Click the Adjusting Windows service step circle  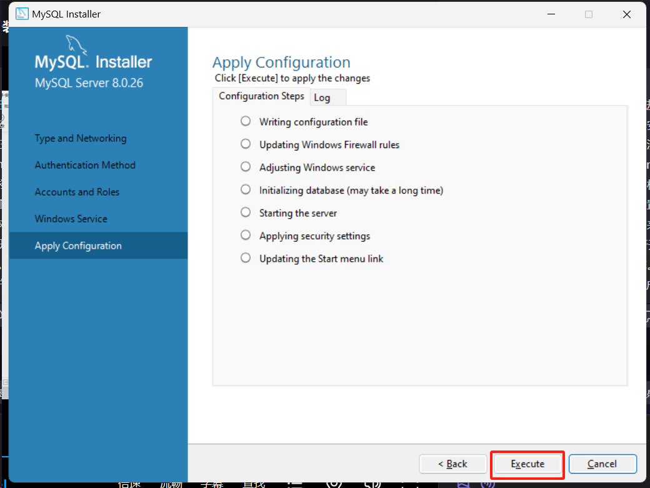(x=246, y=167)
